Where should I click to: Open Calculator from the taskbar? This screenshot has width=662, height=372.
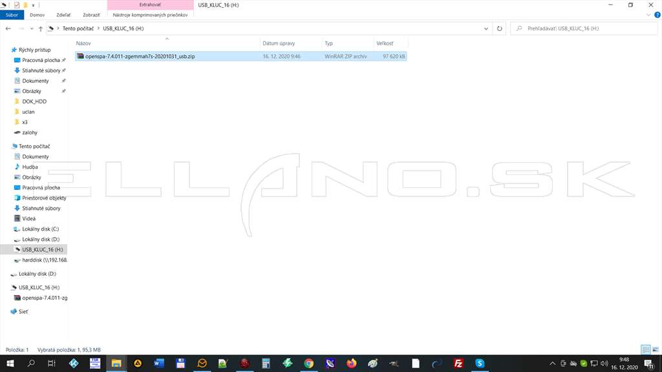(266, 363)
